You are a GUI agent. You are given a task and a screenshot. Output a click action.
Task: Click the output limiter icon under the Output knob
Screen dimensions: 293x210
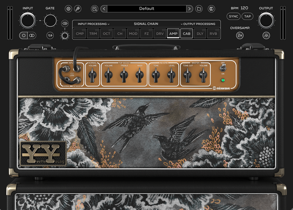pyautogui.click(x=266, y=36)
